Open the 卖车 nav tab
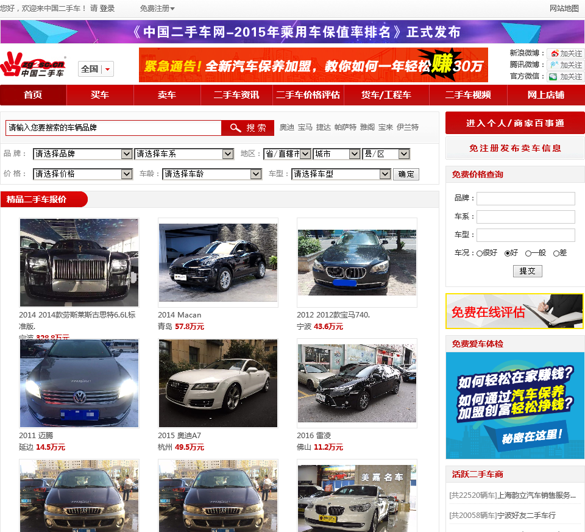This screenshot has height=532, width=585. [167, 95]
